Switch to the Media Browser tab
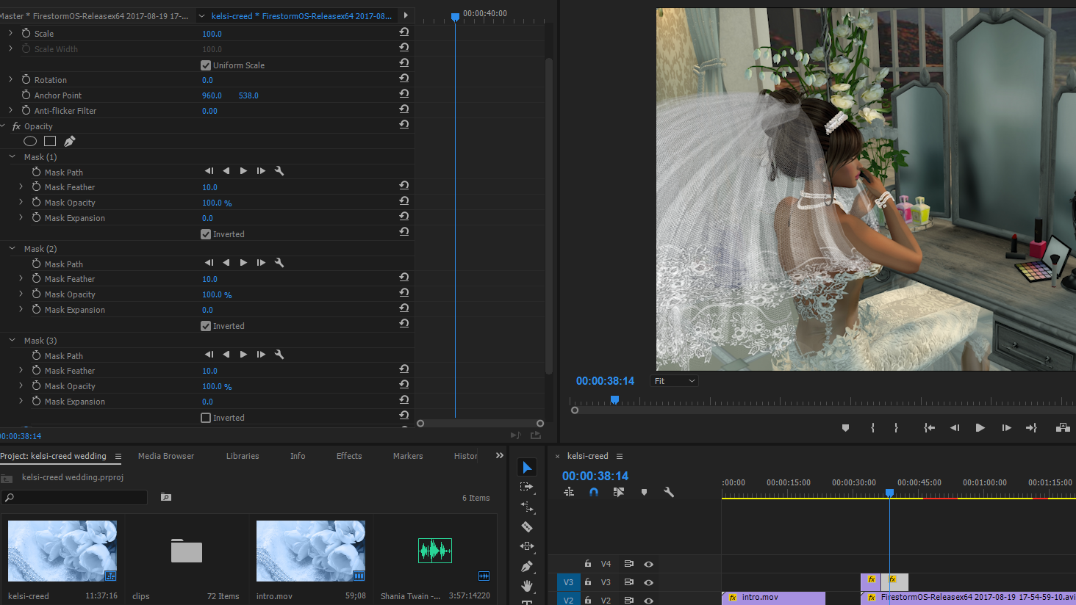1076x605 pixels. pos(166,456)
